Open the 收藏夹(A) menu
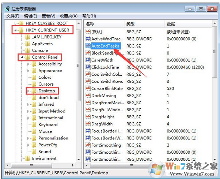This screenshot has height=179, width=220. [69, 16]
